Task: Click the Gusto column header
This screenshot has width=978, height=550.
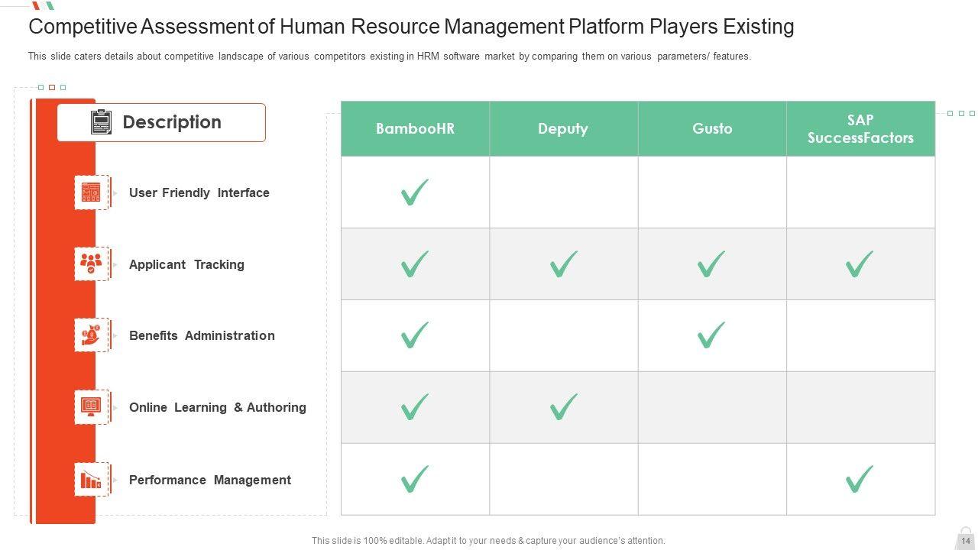Action: coord(712,128)
